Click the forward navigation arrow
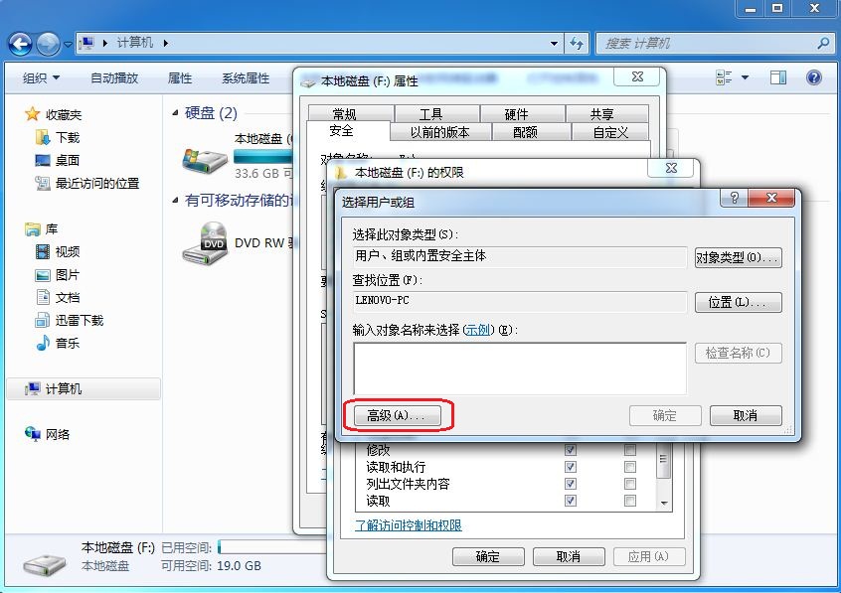Viewport: 841px width, 593px height. [48, 44]
